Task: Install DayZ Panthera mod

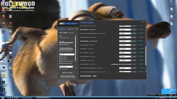Action: [x=134, y=57]
